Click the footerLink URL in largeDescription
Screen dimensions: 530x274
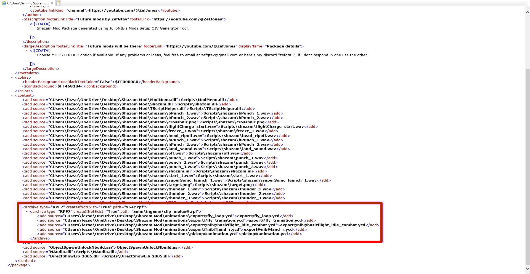click(202, 46)
